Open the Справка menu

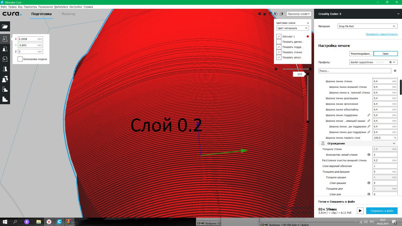(x=88, y=7)
